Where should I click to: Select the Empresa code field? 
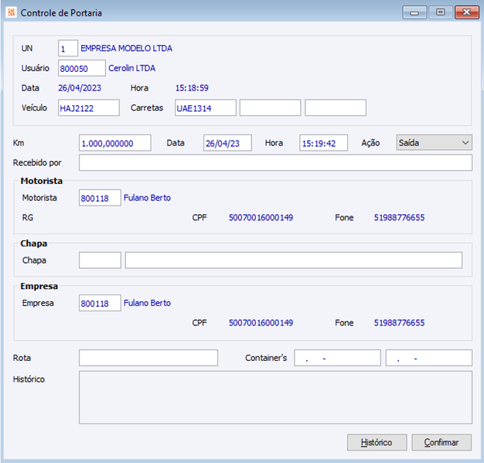(100, 303)
